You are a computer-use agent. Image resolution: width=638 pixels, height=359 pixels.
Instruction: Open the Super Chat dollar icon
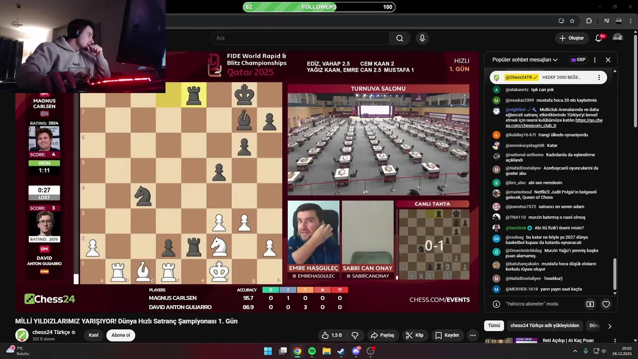pos(590,304)
